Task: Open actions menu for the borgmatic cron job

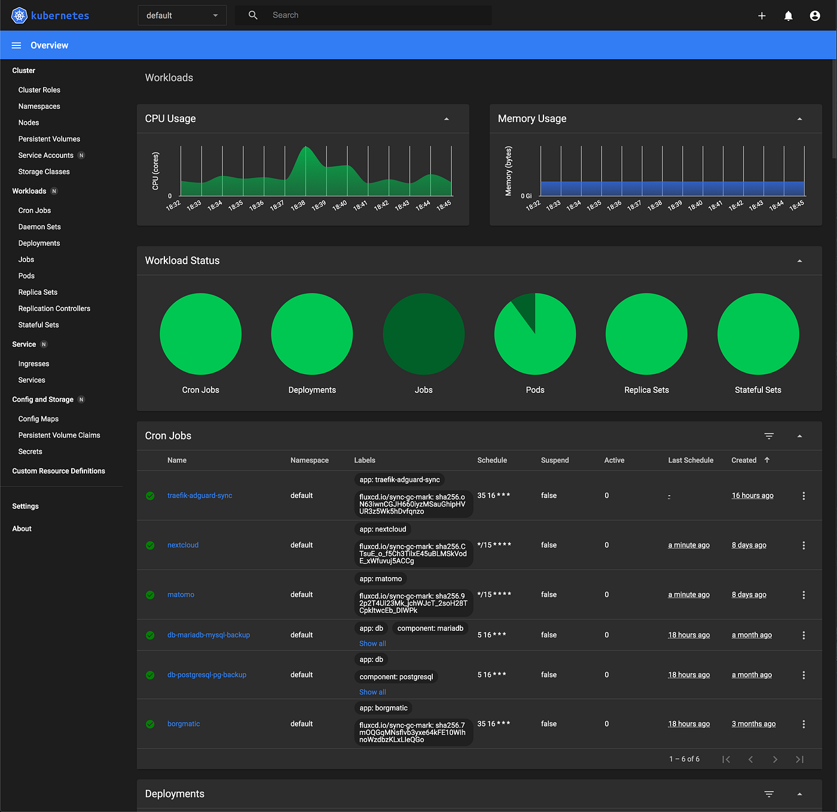Action: pos(804,724)
